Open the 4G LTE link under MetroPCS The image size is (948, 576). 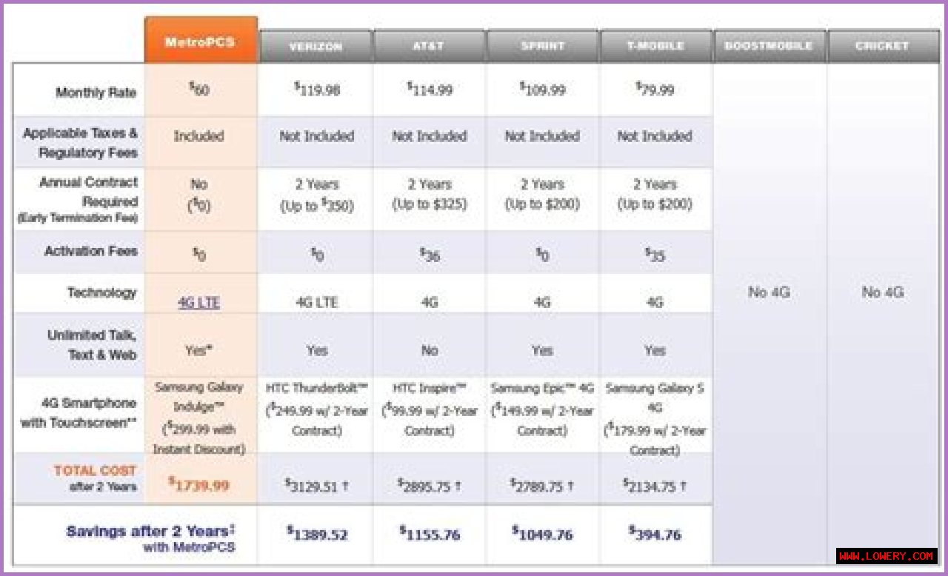click(198, 302)
